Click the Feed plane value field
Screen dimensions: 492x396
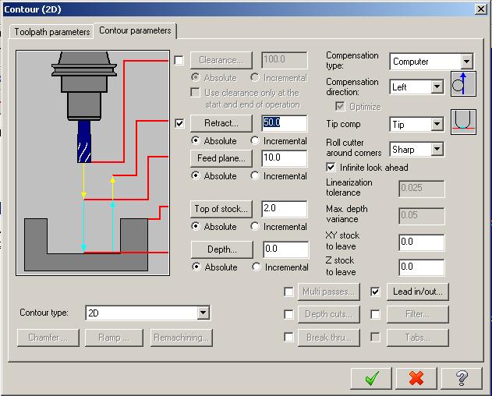point(285,158)
